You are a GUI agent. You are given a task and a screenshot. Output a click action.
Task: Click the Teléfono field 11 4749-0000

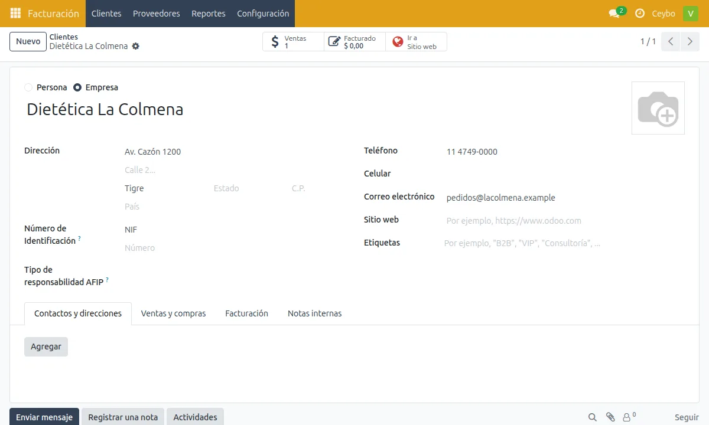point(564,152)
